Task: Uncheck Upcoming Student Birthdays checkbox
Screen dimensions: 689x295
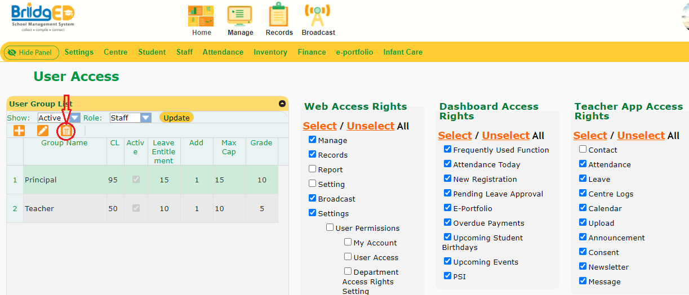Action: 447,237
